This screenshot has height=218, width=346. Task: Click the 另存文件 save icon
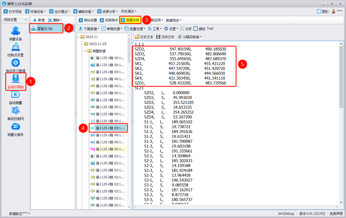tap(159, 37)
